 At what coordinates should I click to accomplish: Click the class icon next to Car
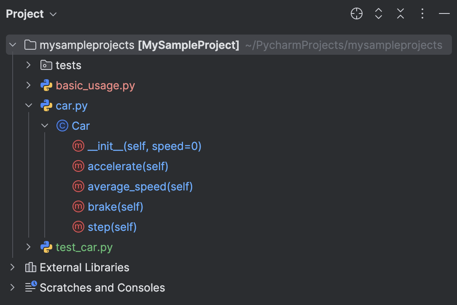[62, 126]
